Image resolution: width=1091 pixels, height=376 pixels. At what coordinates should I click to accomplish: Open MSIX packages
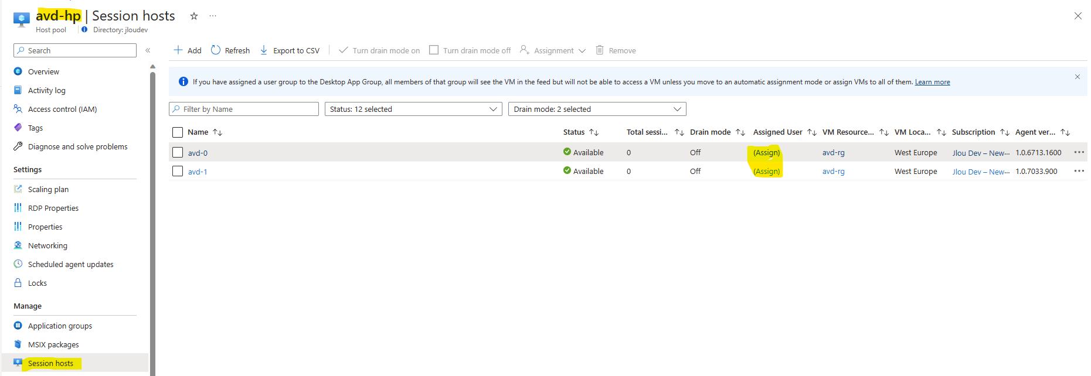(x=53, y=344)
